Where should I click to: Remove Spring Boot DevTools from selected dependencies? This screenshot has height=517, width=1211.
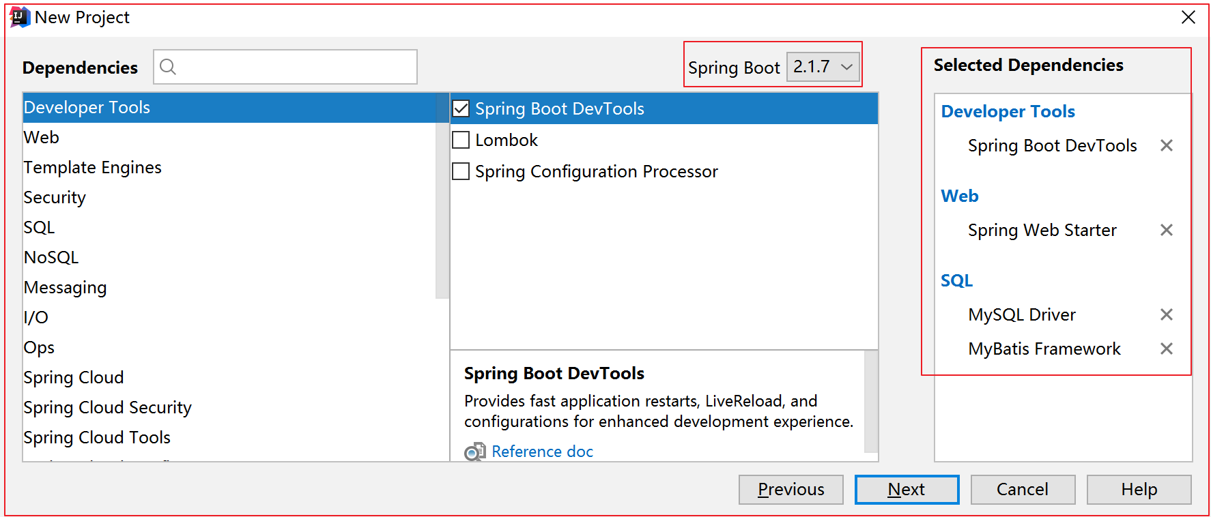[x=1167, y=145]
